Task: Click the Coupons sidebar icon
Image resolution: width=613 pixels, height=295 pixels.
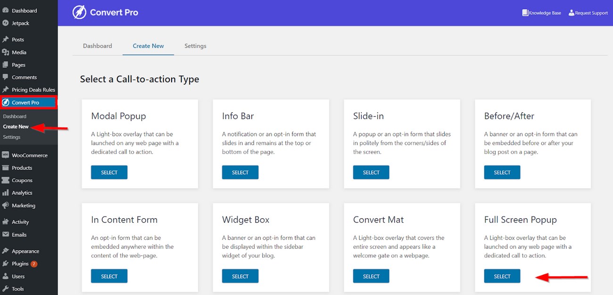Action: (6, 180)
